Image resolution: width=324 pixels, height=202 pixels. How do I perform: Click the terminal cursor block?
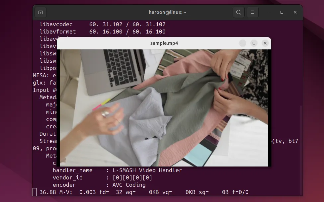click(x=35, y=192)
